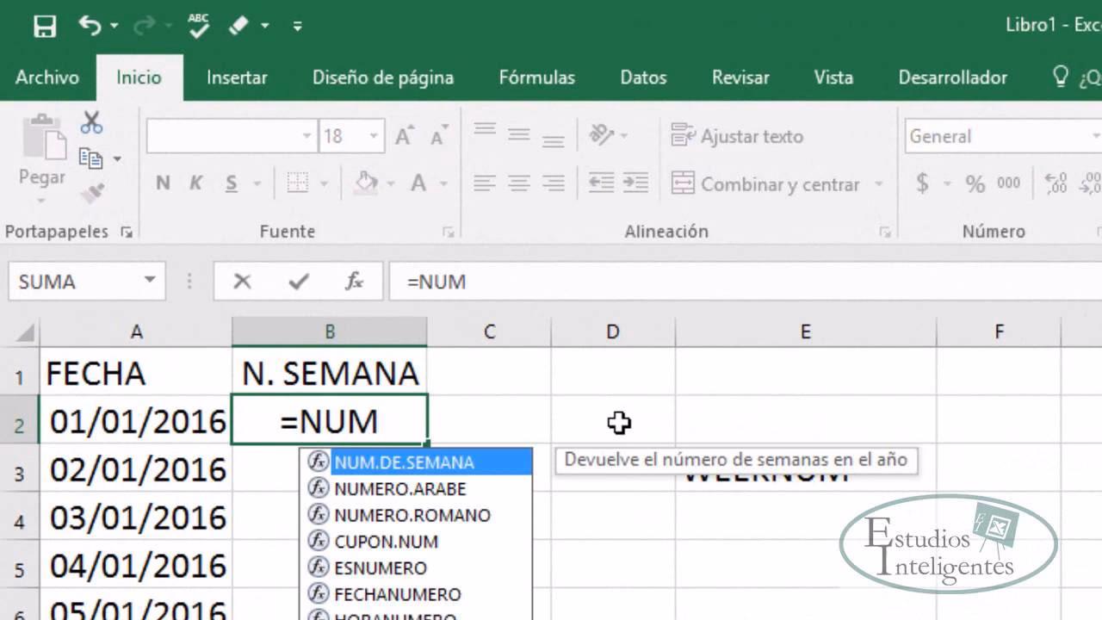Confirm the formula with the checkmark icon
1102x620 pixels.
coord(298,281)
